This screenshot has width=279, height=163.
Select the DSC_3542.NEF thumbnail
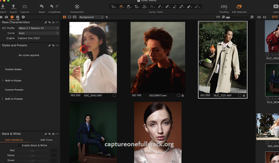coord(93,57)
